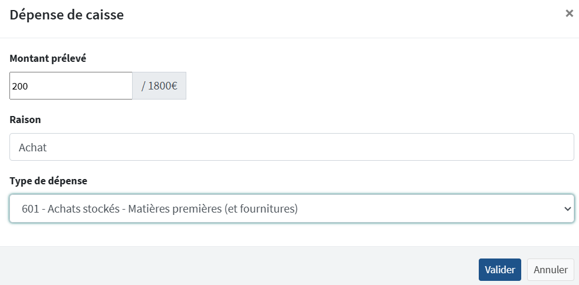This screenshot has height=285, width=579.
Task: Focus the Raison text field
Action: (291, 147)
